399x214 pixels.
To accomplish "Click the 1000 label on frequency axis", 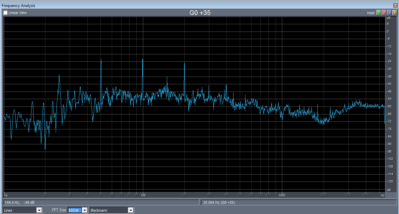I will point(282,195).
